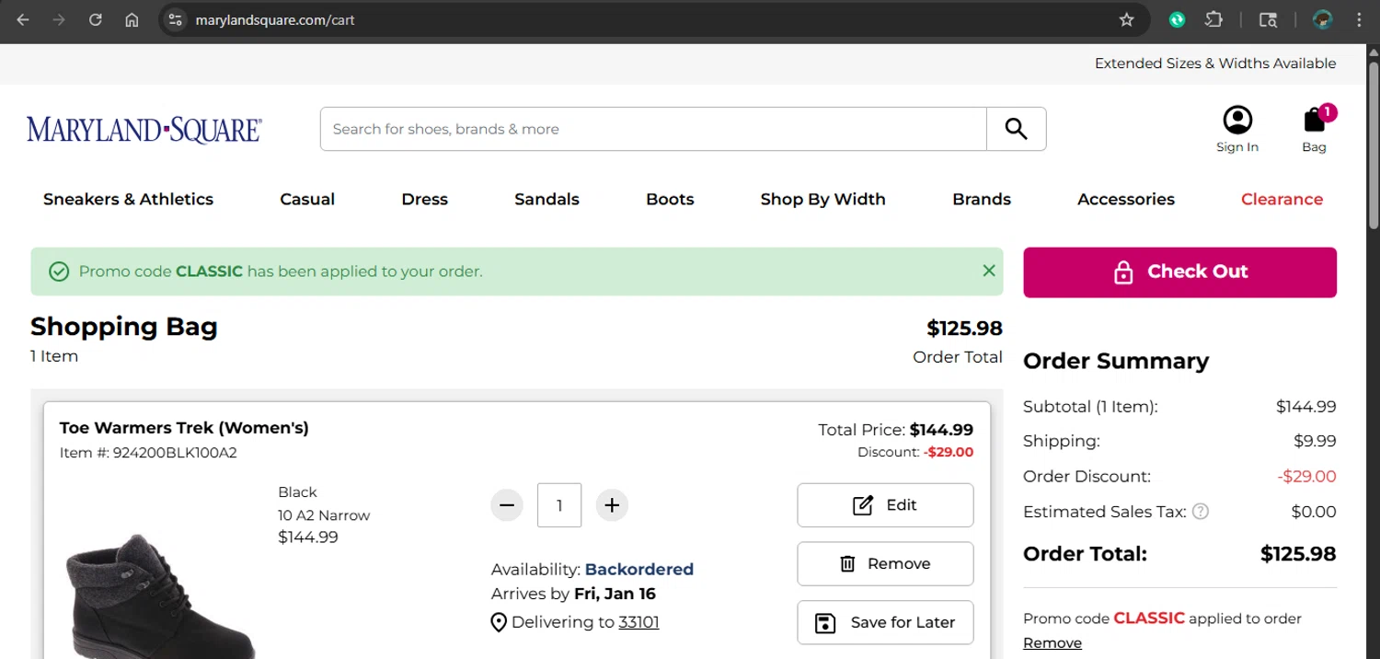
Task: Open the Chrome three-dot menu
Action: pos(1359,19)
